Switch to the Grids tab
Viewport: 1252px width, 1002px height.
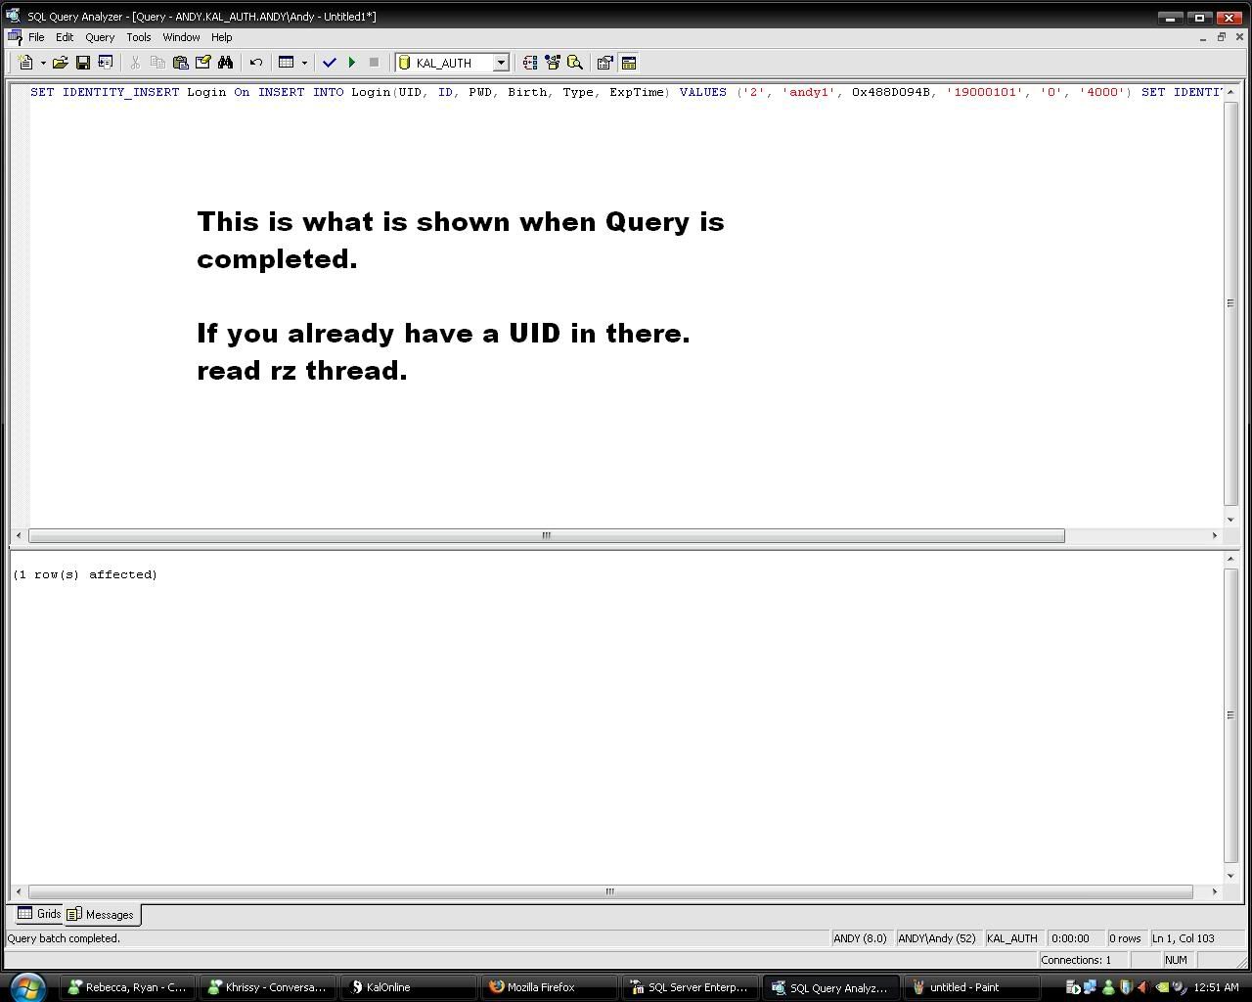point(39,914)
